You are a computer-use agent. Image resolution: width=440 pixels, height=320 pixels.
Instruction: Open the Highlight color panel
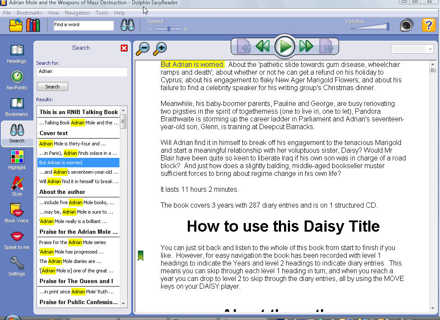(17, 160)
